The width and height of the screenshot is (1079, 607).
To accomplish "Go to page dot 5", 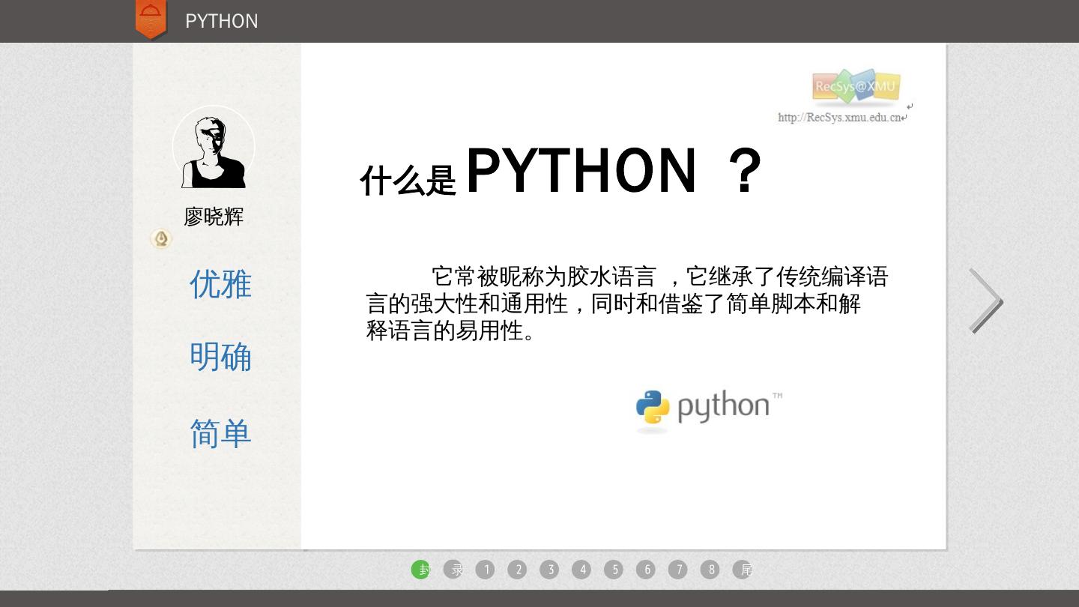I will [x=614, y=570].
